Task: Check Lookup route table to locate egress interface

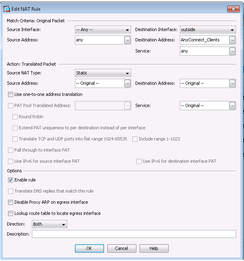Action: pos(10,214)
